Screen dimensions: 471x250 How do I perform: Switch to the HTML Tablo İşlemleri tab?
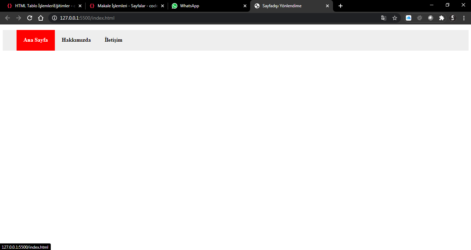[41, 6]
